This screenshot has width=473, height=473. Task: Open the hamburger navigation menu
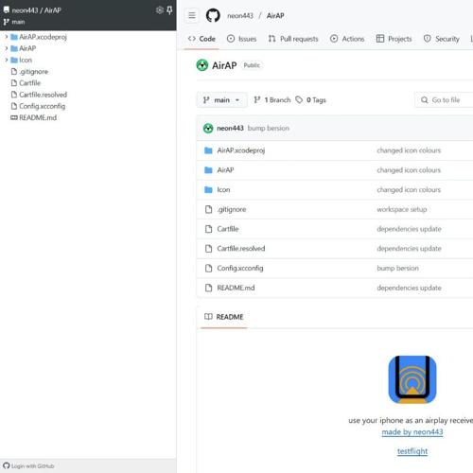192,15
